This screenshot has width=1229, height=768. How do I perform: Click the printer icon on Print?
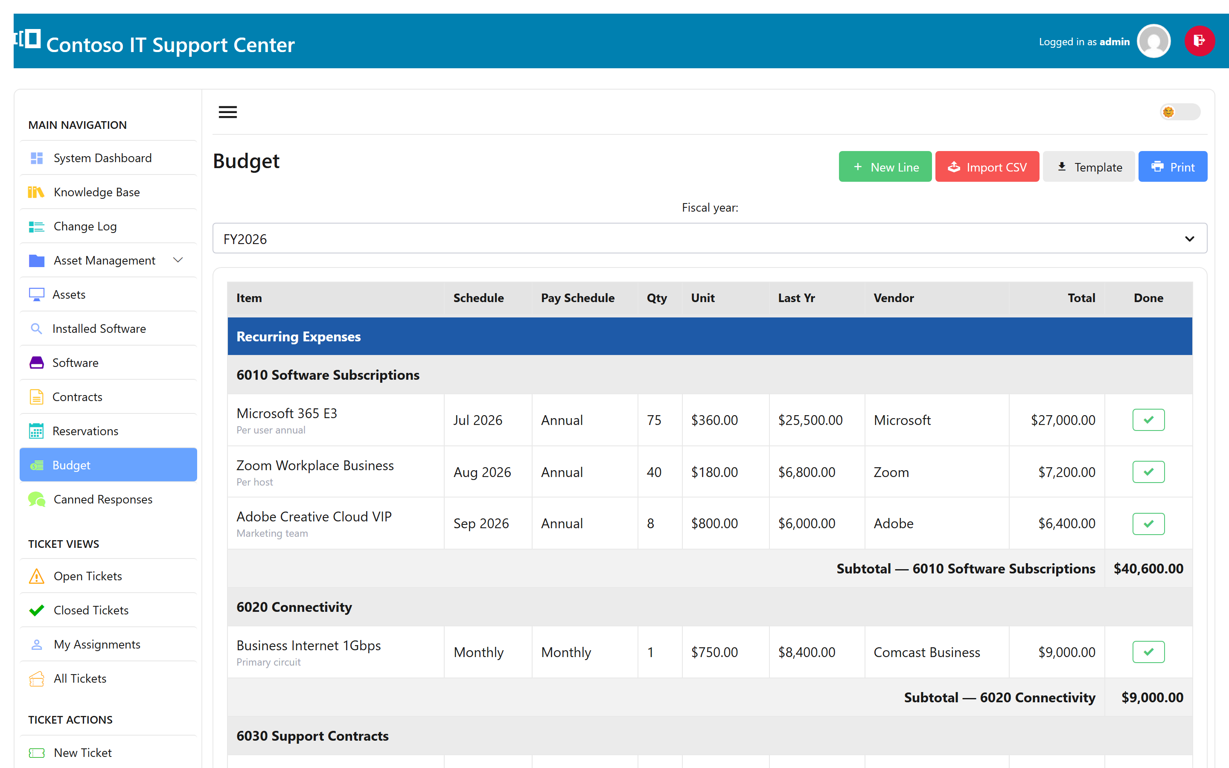point(1157,166)
